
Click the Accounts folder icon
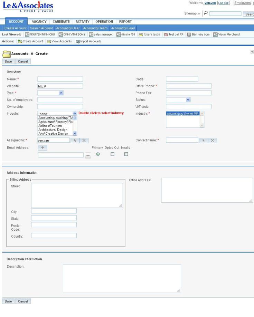point(6,54)
